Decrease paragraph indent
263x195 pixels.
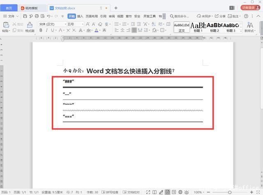[133, 24]
